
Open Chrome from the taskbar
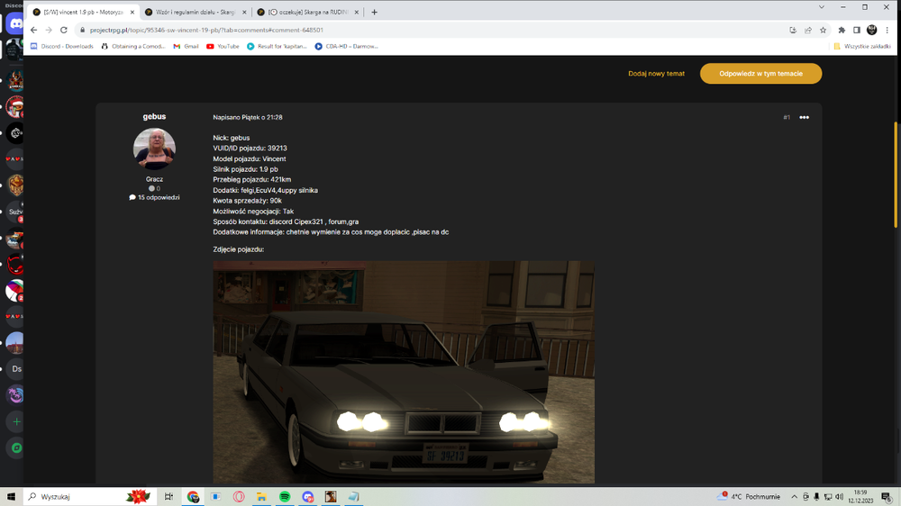point(193,497)
